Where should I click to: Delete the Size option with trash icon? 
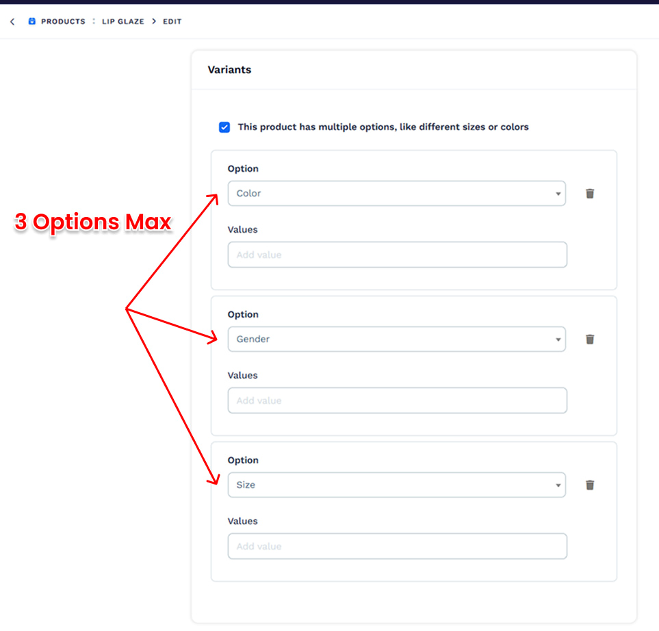(590, 485)
